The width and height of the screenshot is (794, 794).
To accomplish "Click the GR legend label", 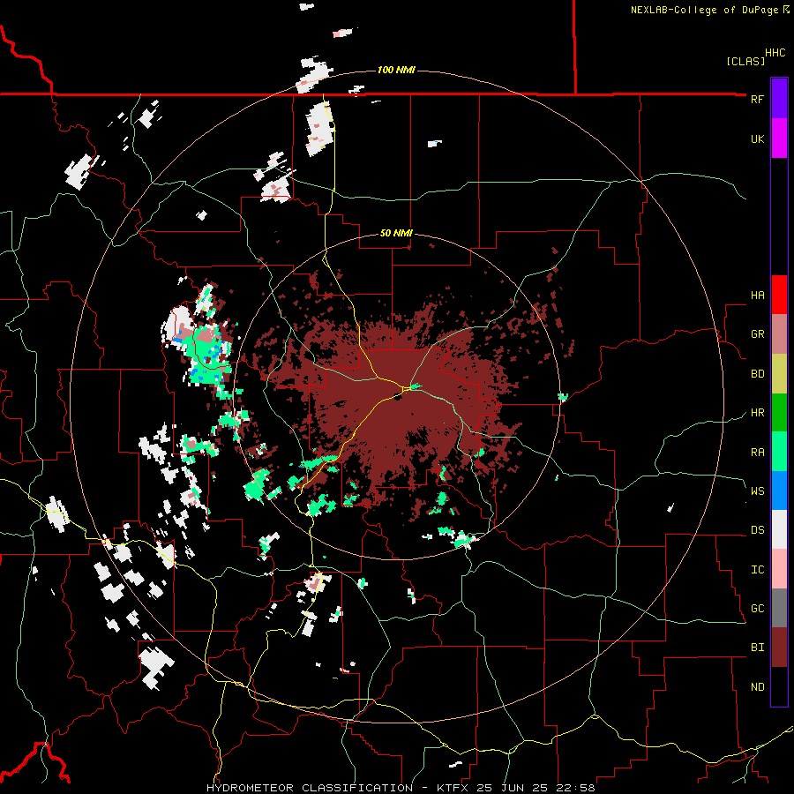I will tap(757, 334).
